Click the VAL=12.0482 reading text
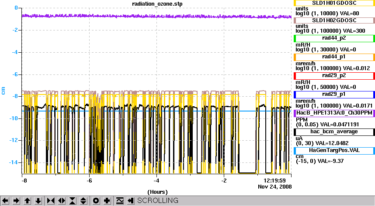The width and height of the screenshot is (375, 206). (x=332, y=143)
